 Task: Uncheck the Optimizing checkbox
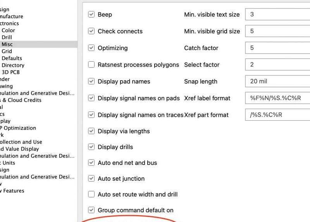click(91, 48)
